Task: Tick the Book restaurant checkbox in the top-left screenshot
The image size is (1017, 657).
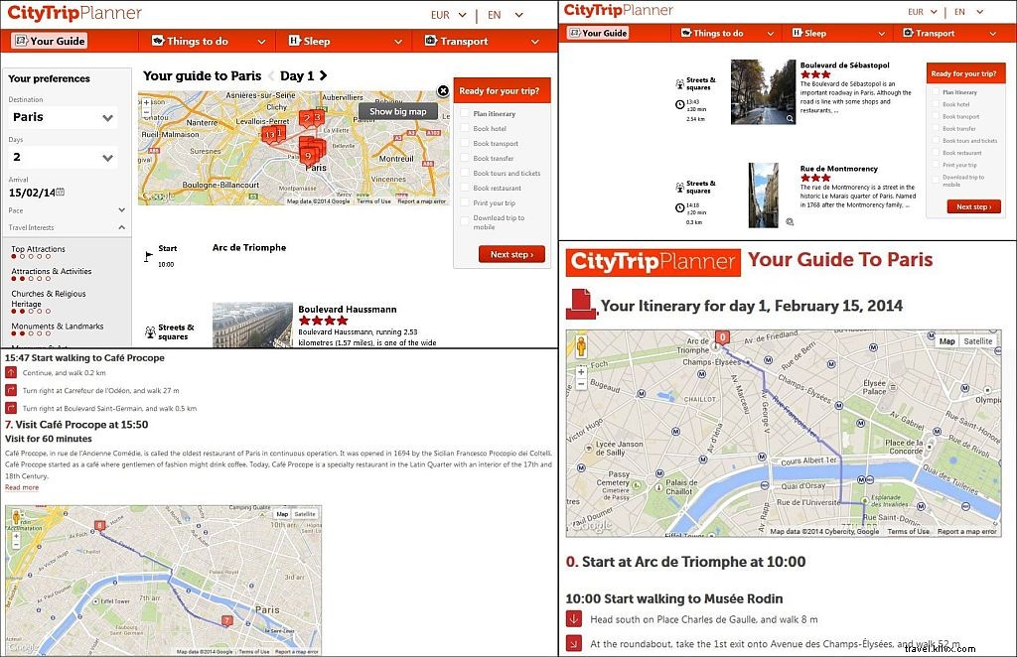Action: 465,188
